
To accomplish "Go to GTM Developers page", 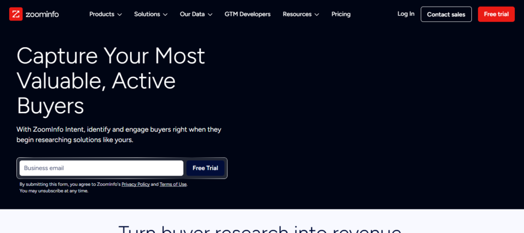I will [248, 14].
